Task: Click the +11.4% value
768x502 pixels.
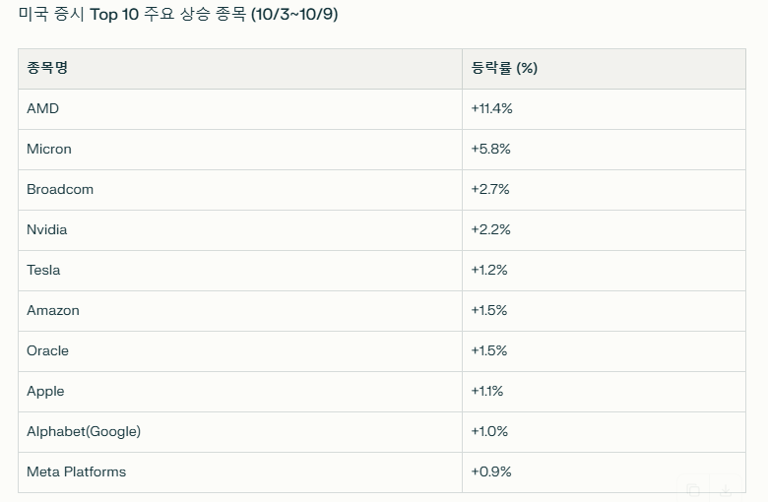Action: (492, 109)
